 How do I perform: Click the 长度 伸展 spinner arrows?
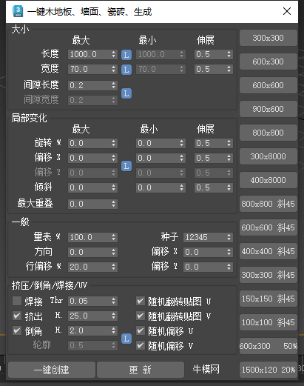[x=229, y=54]
